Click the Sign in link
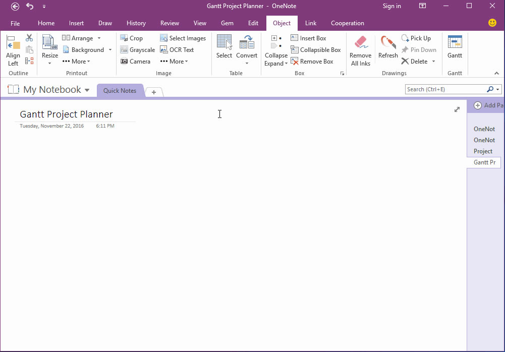The width and height of the screenshot is (505, 352). [x=391, y=6]
